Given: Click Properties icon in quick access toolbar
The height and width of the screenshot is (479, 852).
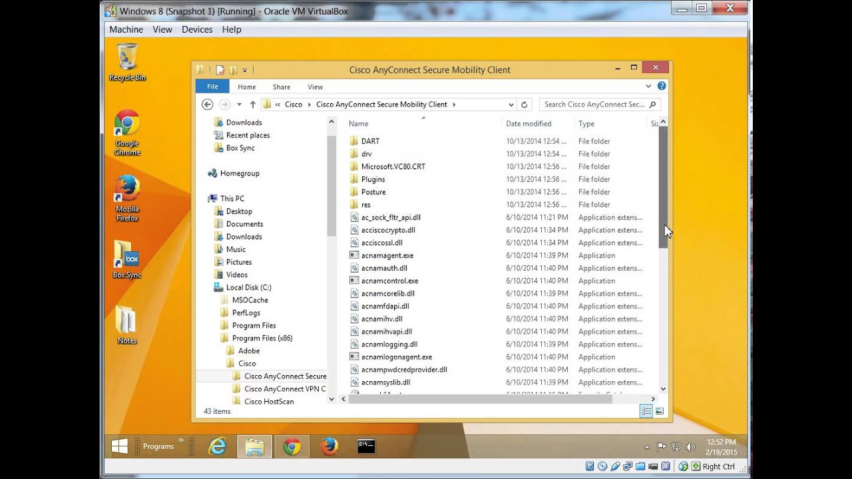Looking at the screenshot, I should pos(220,70).
